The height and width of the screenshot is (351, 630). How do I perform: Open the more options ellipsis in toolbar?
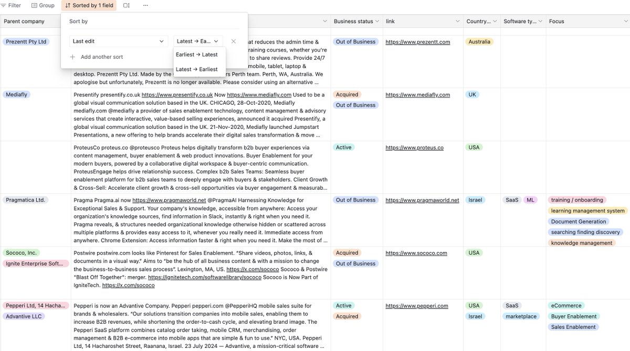pos(145,5)
